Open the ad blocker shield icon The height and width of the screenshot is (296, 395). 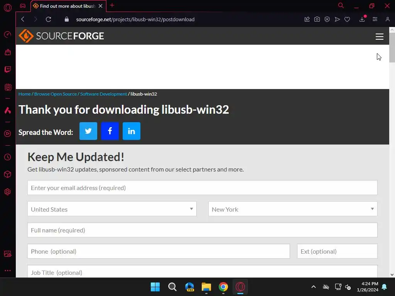click(327, 19)
